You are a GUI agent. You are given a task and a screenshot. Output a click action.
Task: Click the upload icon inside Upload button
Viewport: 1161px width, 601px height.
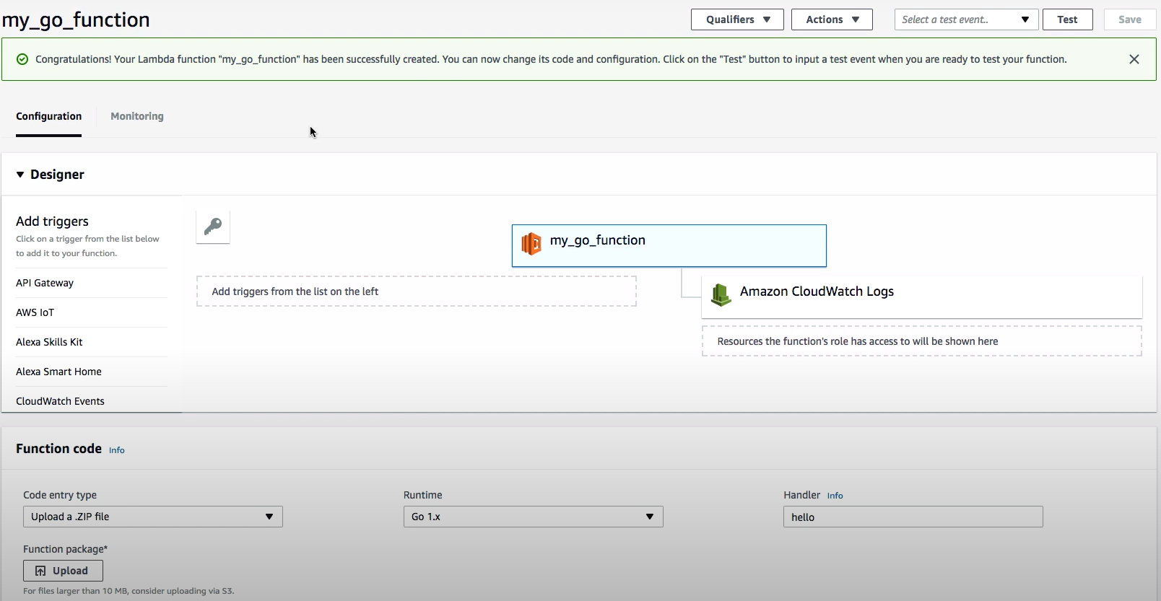pyautogui.click(x=40, y=571)
